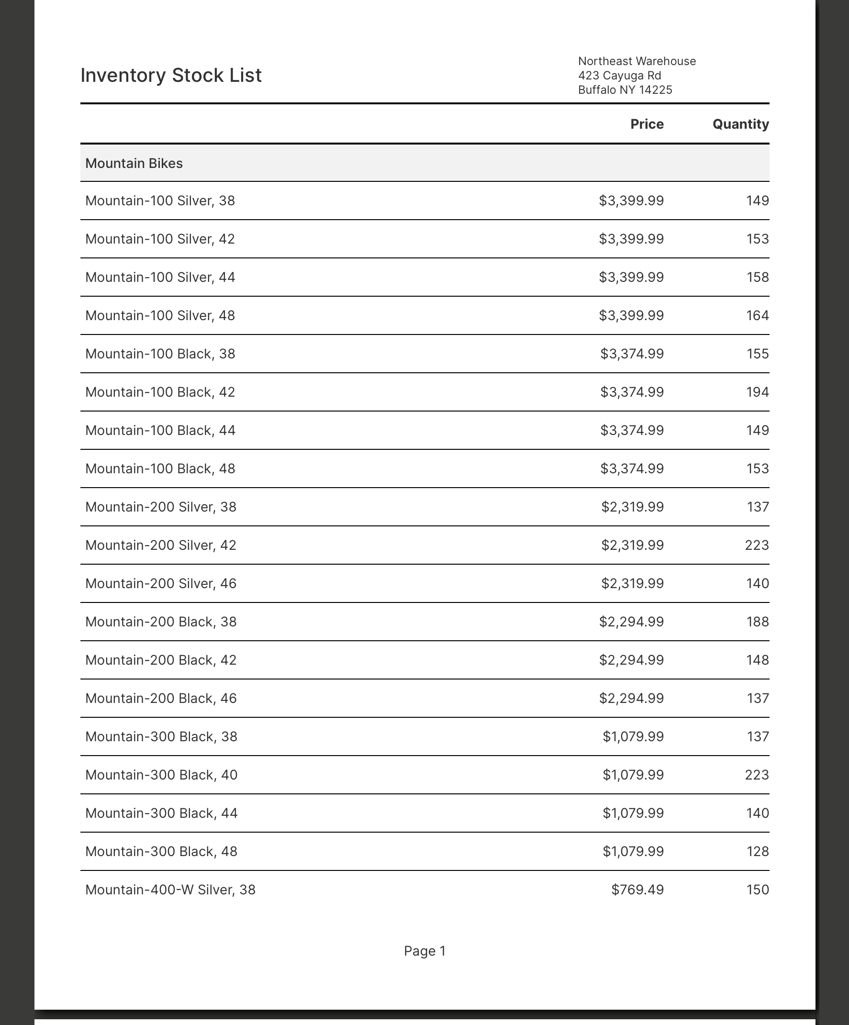Click the Quantity column header
The width and height of the screenshot is (849, 1025).
click(740, 124)
